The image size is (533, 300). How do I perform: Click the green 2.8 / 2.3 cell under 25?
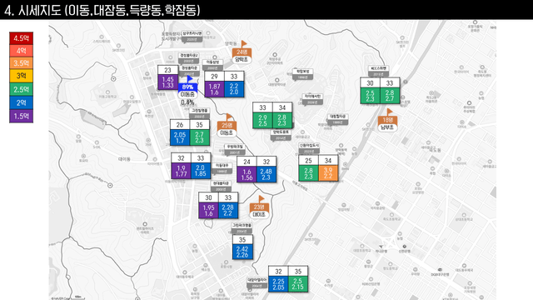click(x=308, y=173)
